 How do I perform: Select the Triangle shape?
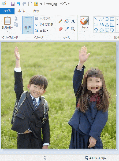tap(107, 25)
